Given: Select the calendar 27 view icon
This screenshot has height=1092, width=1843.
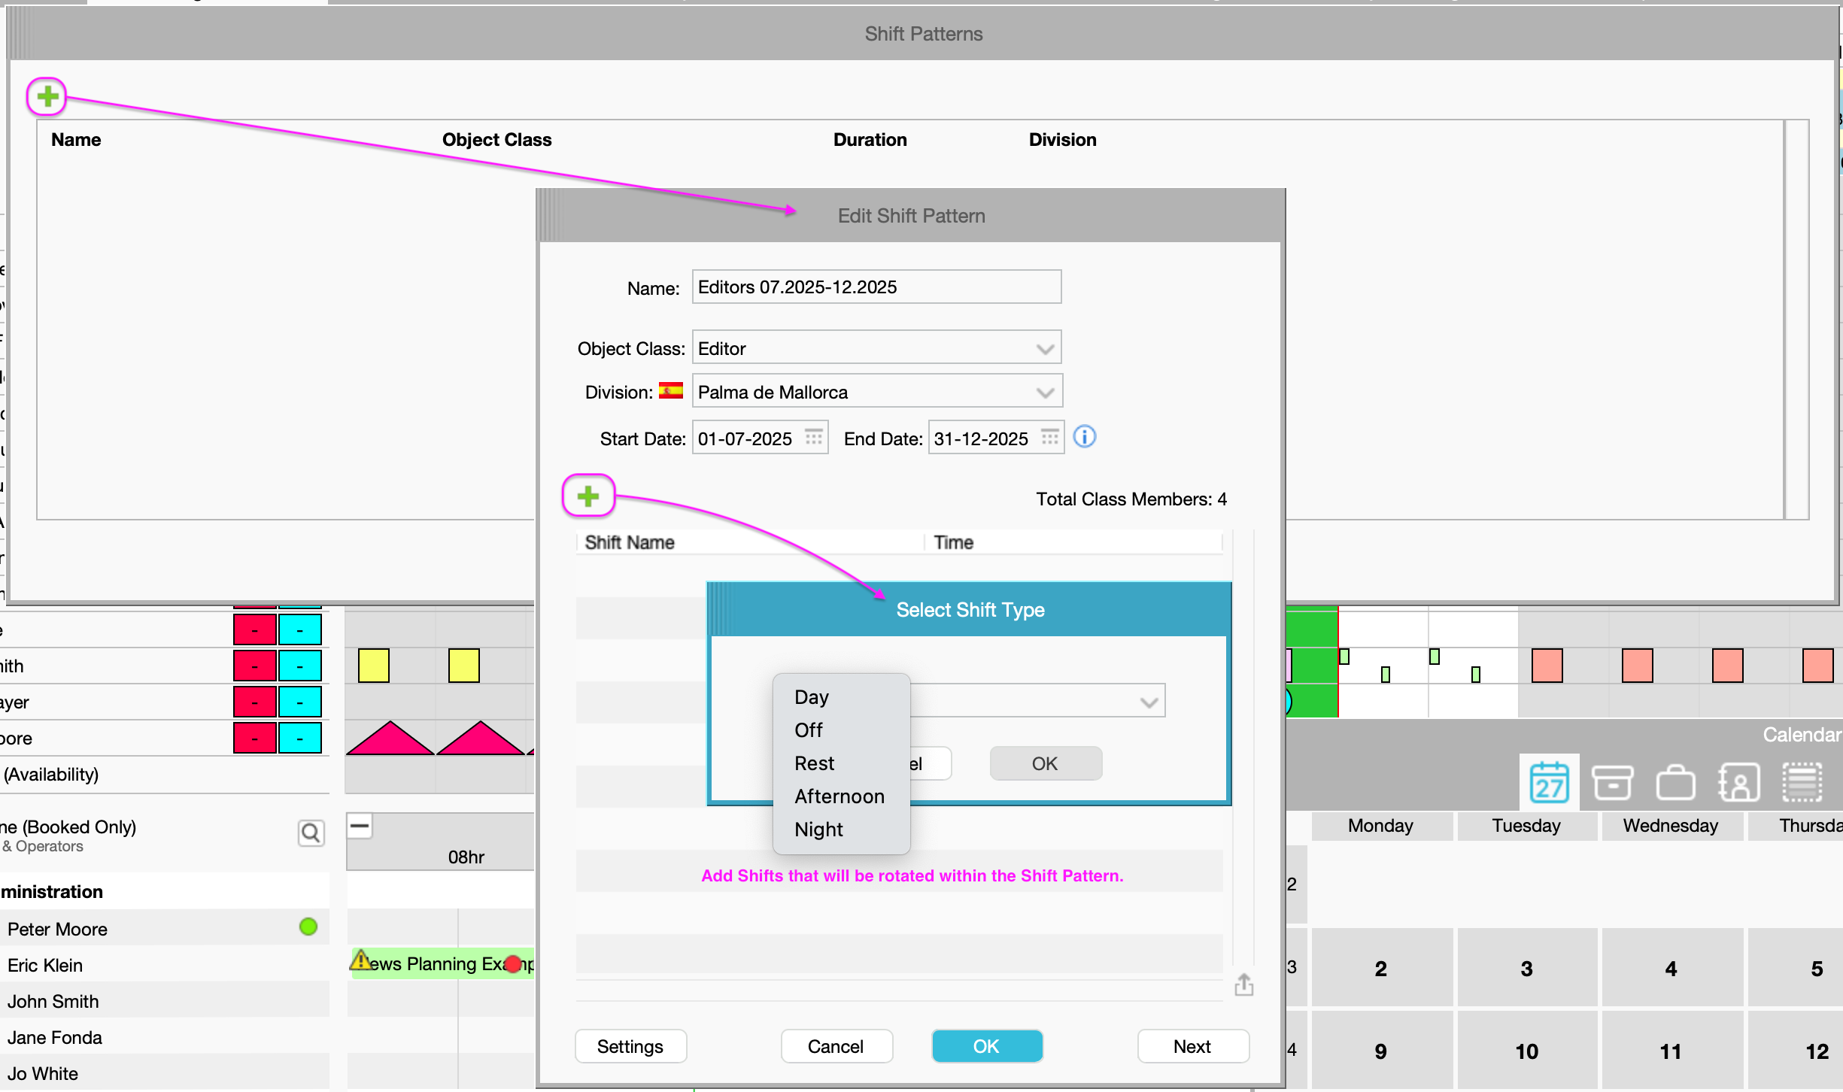Looking at the screenshot, I should (x=1549, y=782).
